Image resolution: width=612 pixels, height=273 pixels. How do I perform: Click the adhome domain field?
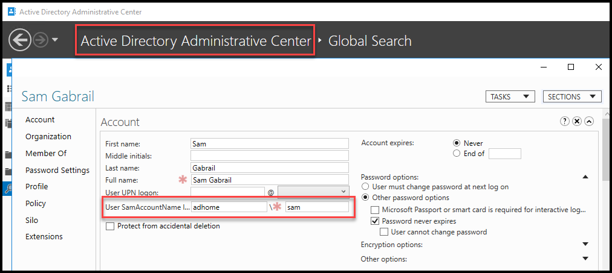tap(229, 207)
